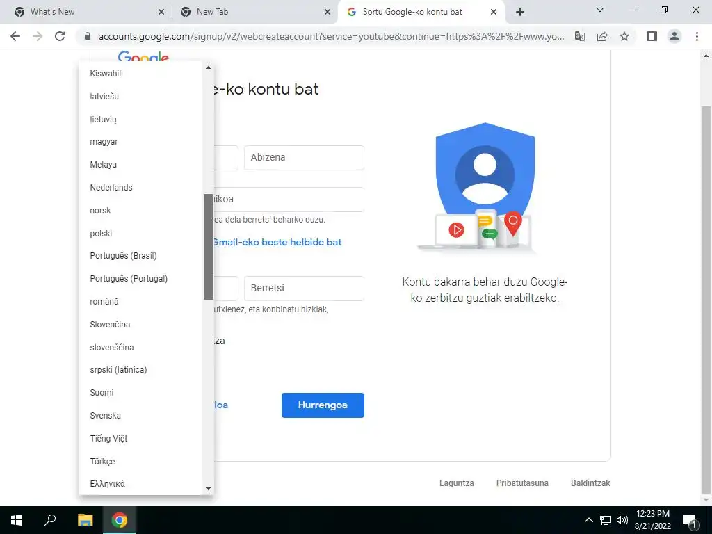Open Windows taskbar search
This screenshot has height=534, width=712.
coord(50,520)
